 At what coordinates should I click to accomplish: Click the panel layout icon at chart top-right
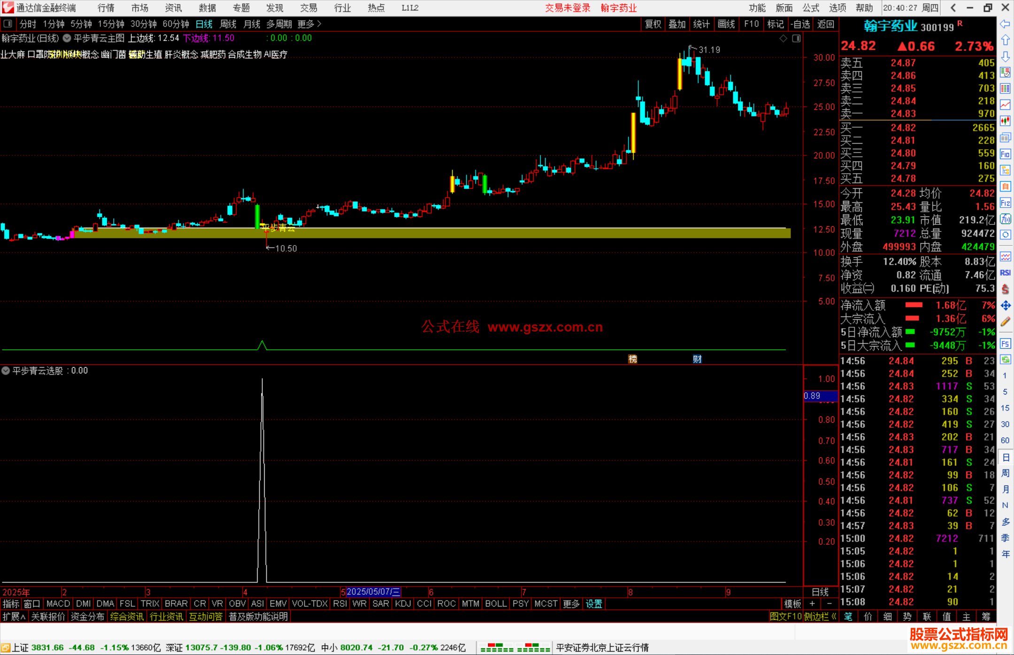click(796, 39)
